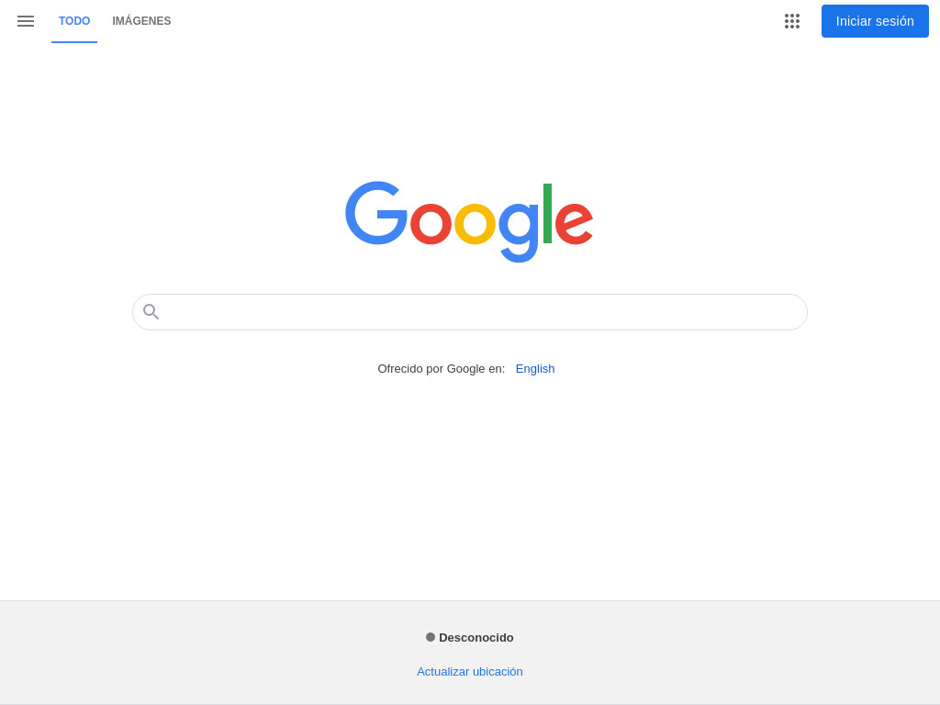Image resolution: width=940 pixels, height=705 pixels.
Task: Click the 'Ofrecido por Google en:' text
Action: pos(442,369)
